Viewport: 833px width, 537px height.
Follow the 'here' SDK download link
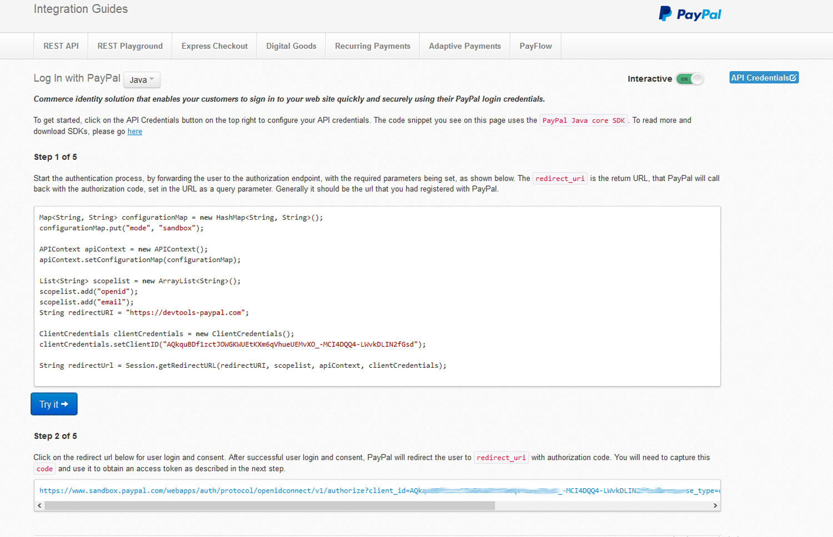(x=135, y=131)
